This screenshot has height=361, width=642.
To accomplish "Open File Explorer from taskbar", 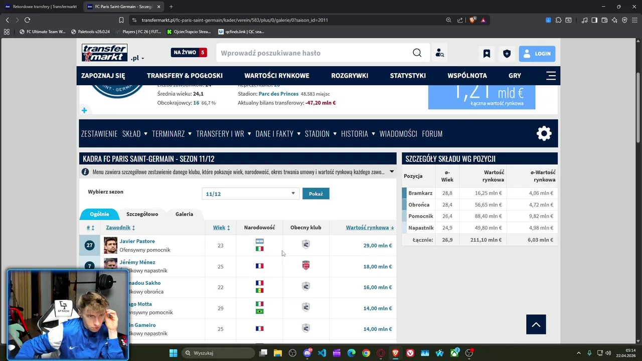I will [x=278, y=353].
